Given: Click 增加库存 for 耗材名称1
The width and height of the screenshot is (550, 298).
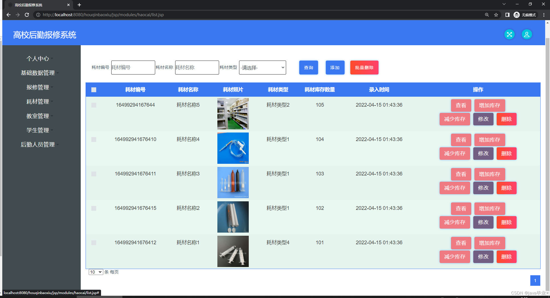Looking at the screenshot, I should click(490, 243).
